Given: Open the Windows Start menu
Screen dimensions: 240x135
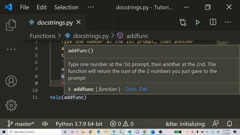Looking at the screenshot, I should click(4, 132).
